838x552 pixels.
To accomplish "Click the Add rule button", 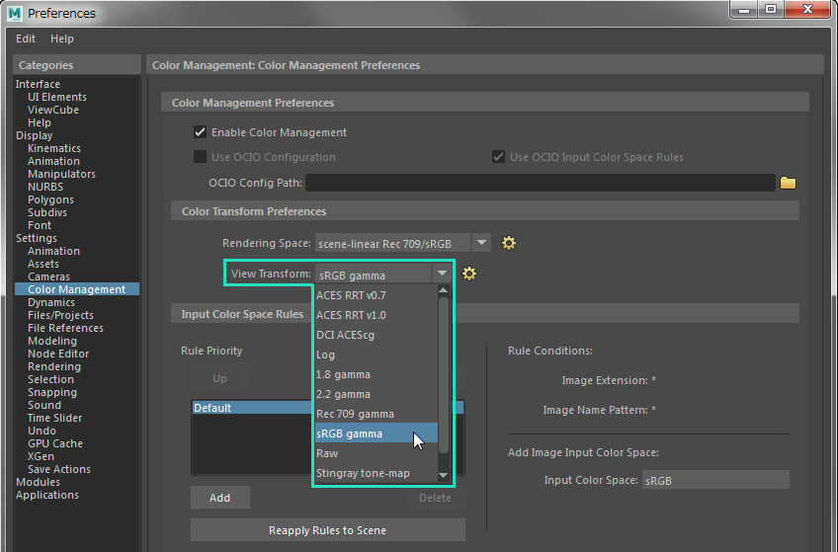I will click(219, 498).
